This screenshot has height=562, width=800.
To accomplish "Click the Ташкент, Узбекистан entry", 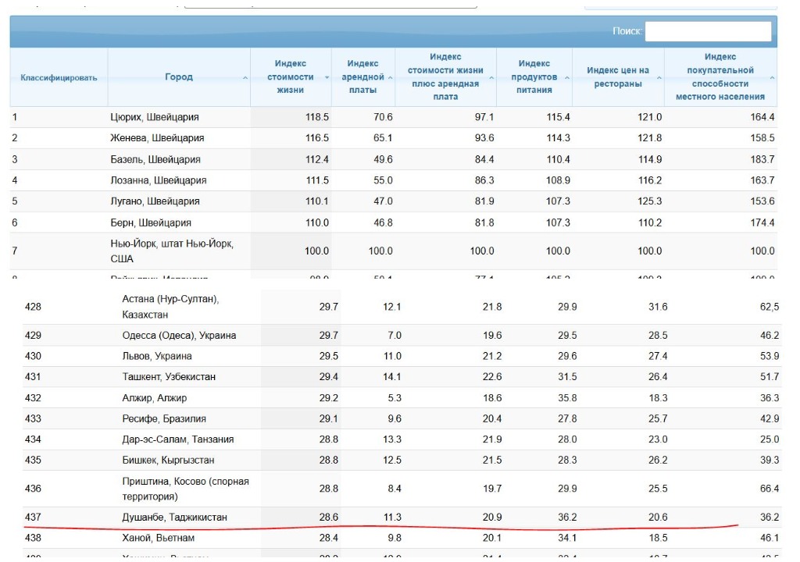I will 169,377.
